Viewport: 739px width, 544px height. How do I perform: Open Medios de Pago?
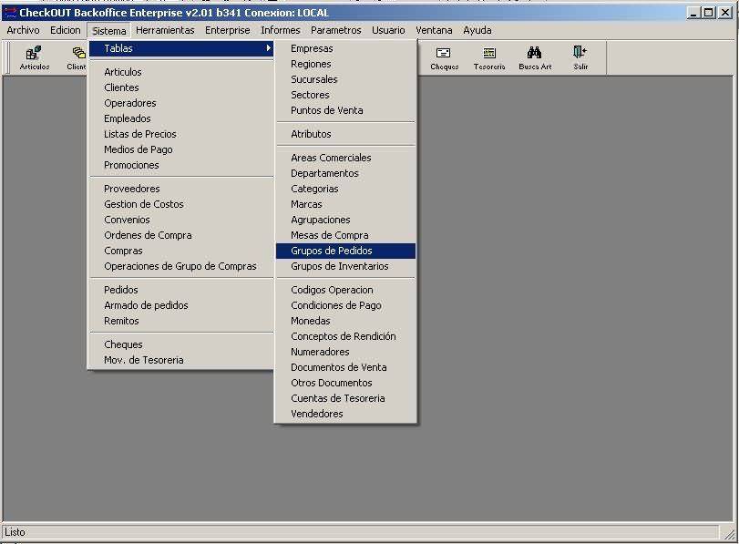[x=181, y=149]
